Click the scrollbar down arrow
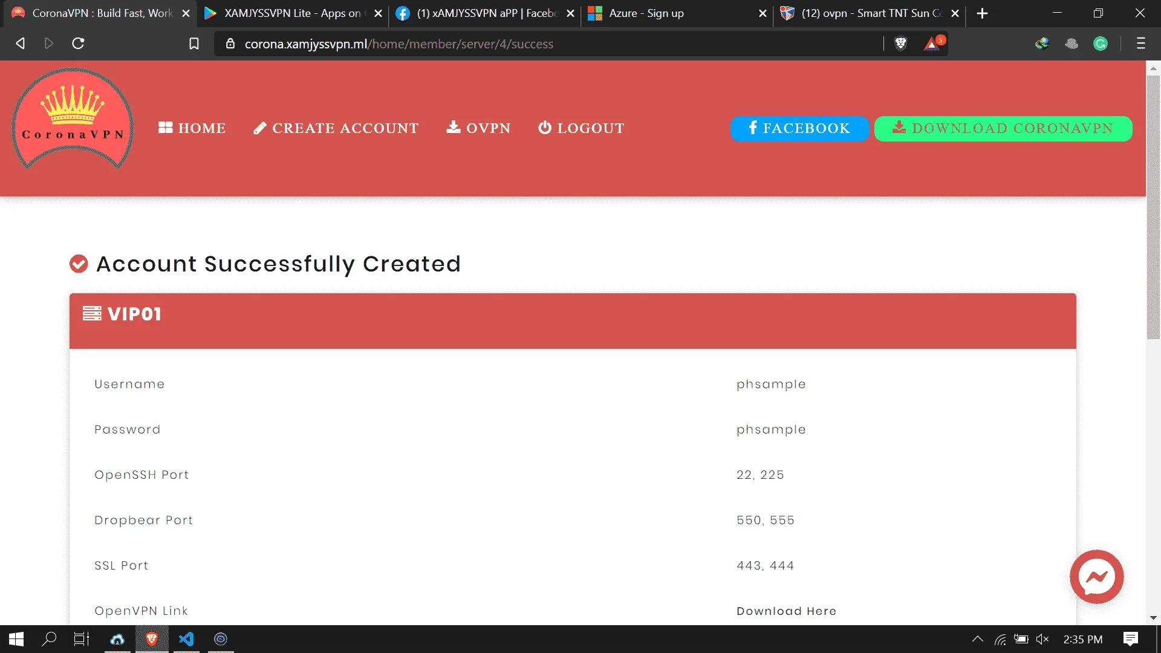 (1153, 618)
